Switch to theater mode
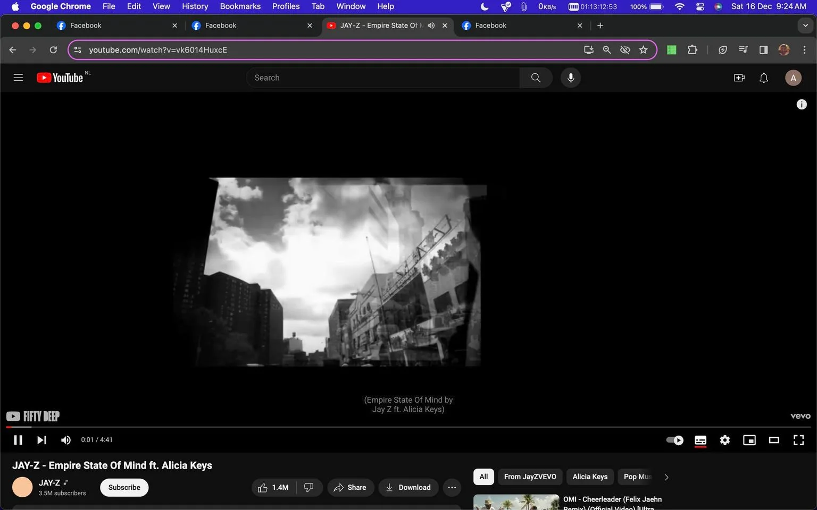 click(774, 440)
